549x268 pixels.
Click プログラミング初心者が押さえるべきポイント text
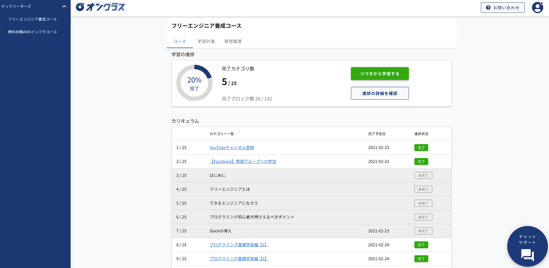click(252, 217)
